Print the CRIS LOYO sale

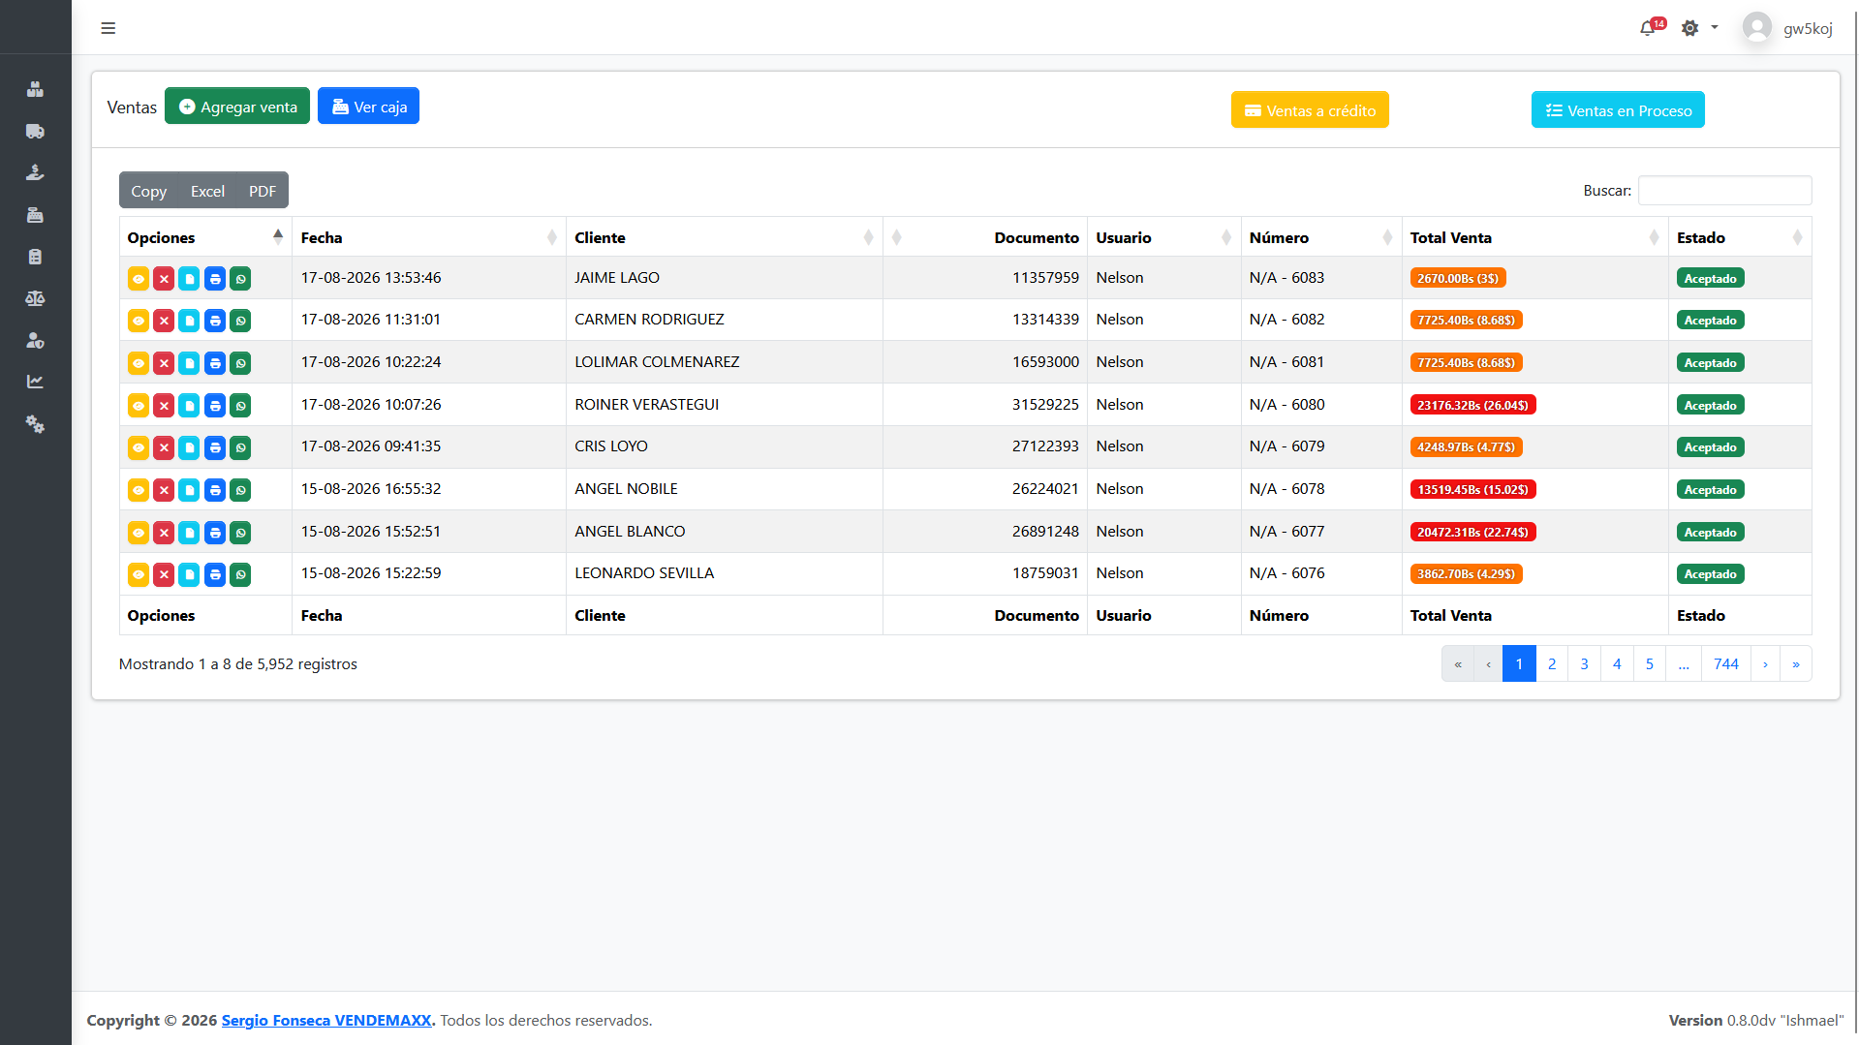(x=215, y=447)
